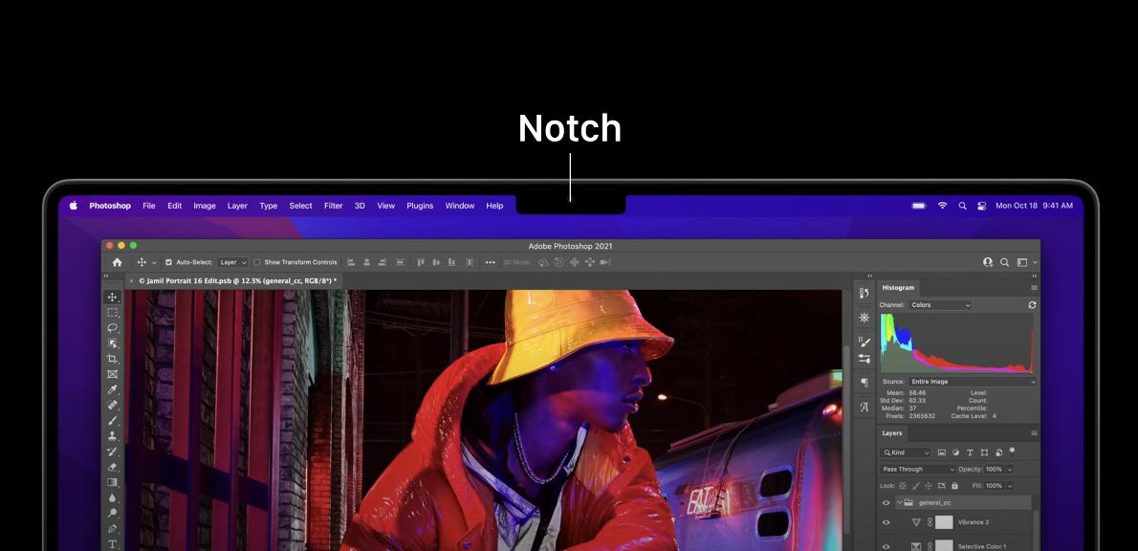
Task: Refresh the histogram with the circular-arrows icon
Action: point(1032,305)
